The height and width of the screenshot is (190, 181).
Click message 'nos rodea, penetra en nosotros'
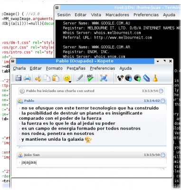58,133
